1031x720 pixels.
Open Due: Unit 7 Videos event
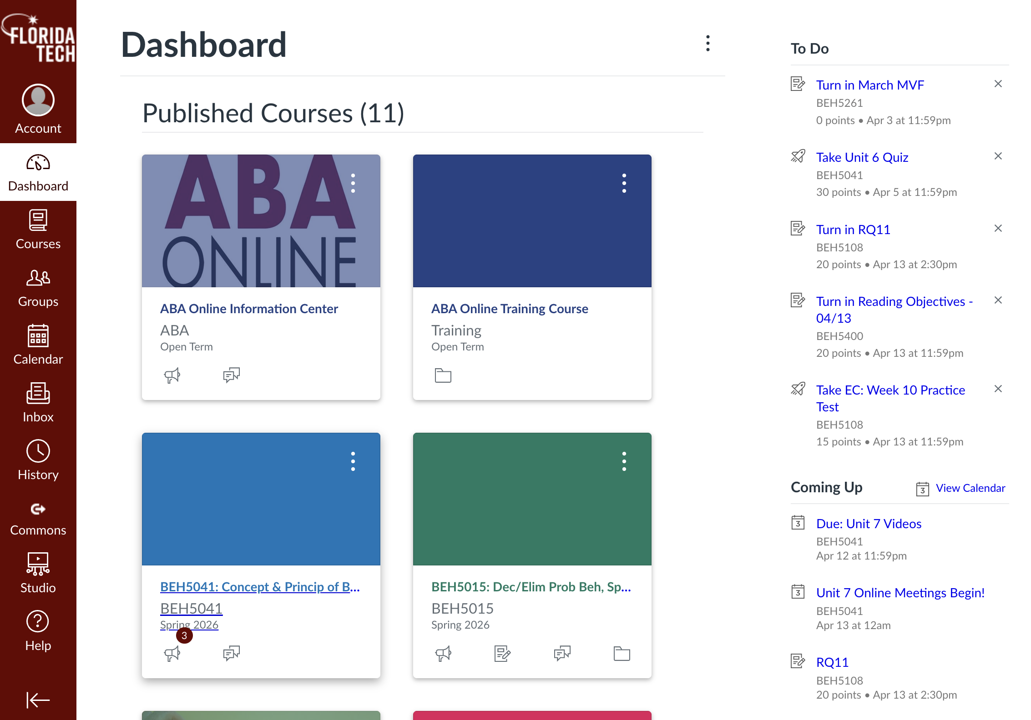tap(869, 524)
